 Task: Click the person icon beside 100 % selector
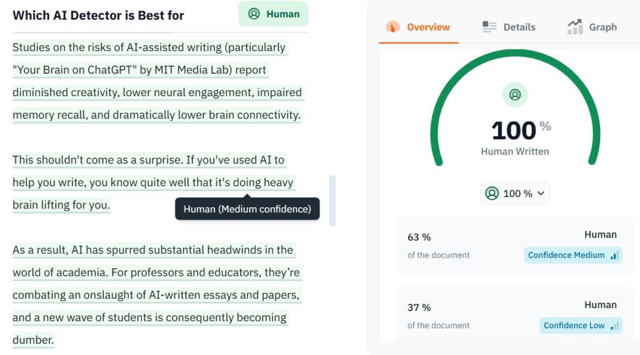click(x=492, y=193)
